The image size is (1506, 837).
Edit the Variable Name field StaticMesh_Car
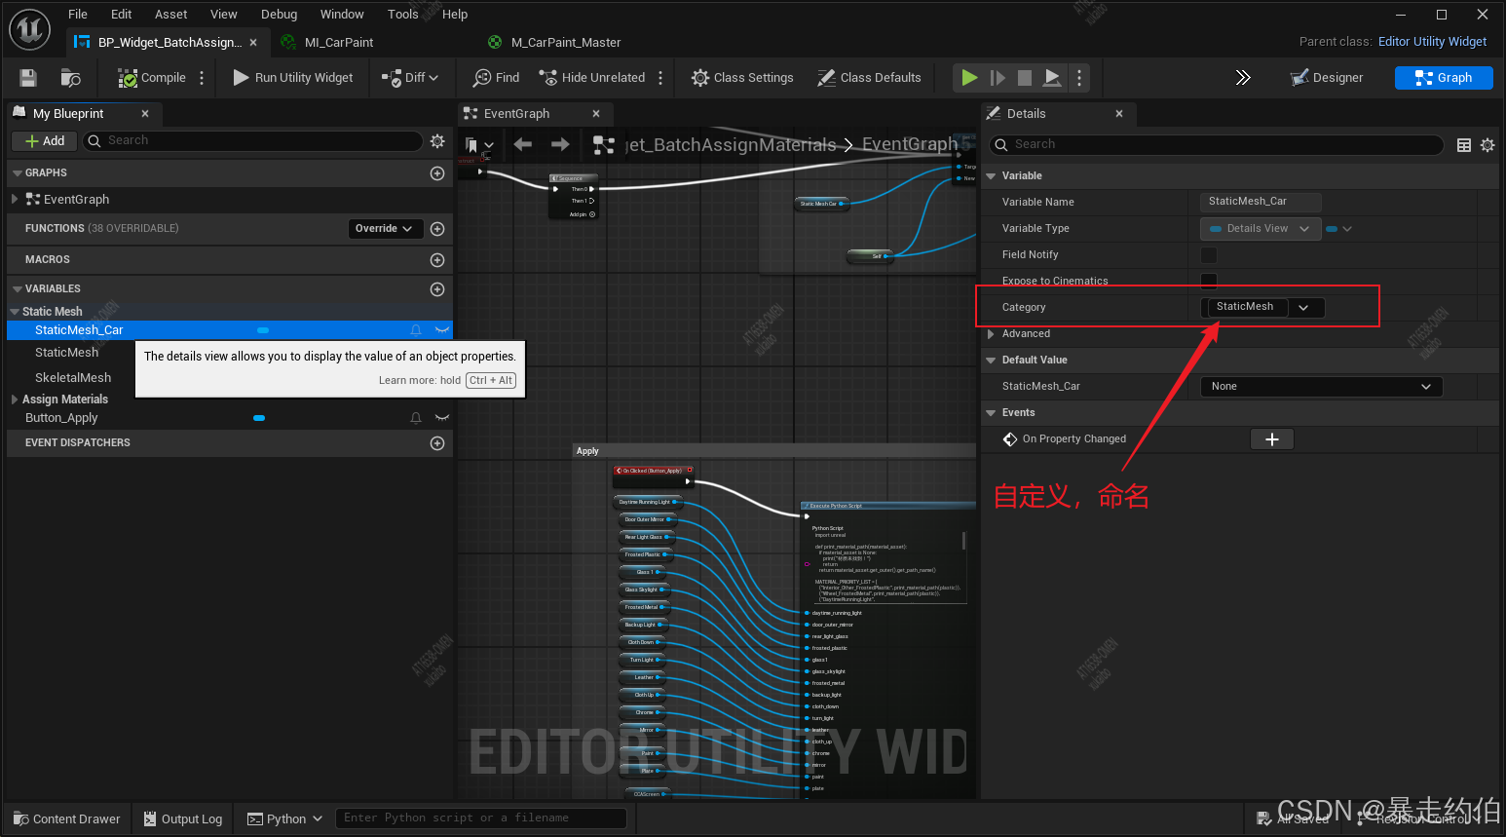[1261, 202]
